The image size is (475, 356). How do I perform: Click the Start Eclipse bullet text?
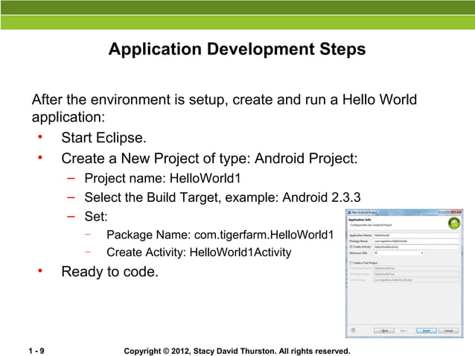103,138
